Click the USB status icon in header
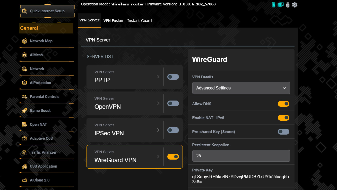This screenshot has height=190, width=337. 288,5
